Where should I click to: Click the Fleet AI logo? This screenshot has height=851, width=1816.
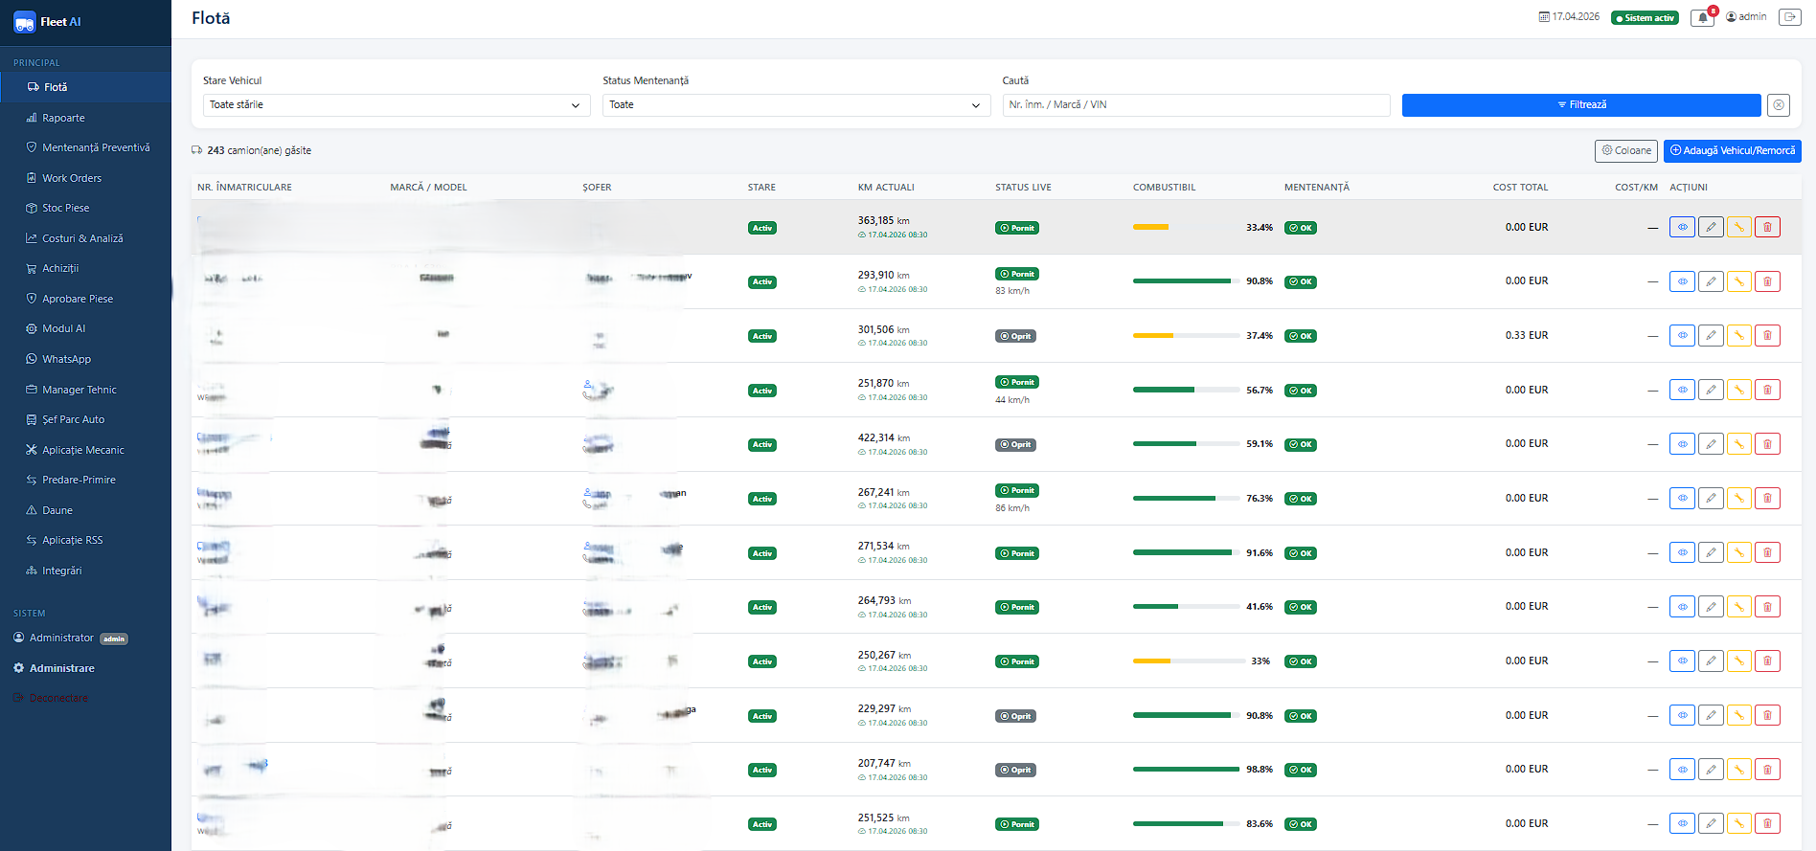48,22
